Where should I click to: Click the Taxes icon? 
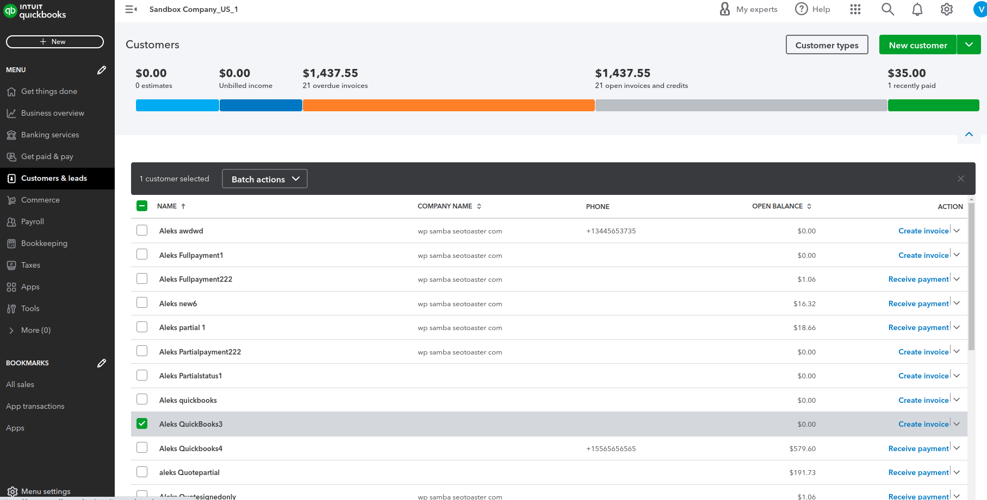coord(11,265)
